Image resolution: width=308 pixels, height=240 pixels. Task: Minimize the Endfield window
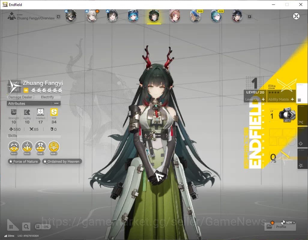click(273, 4)
